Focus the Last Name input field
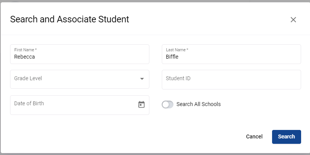The height and width of the screenshot is (155, 310). (x=231, y=54)
